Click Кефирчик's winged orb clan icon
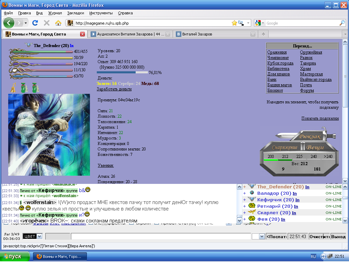Image resolution: width=349 pixels, height=262 pixels. (x=252, y=199)
